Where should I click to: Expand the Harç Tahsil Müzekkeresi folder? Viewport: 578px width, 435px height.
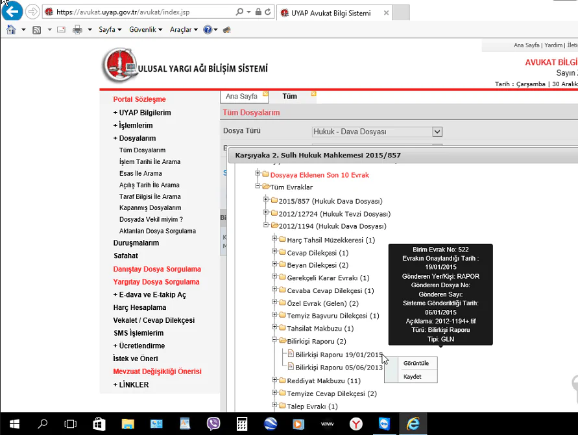274,239
